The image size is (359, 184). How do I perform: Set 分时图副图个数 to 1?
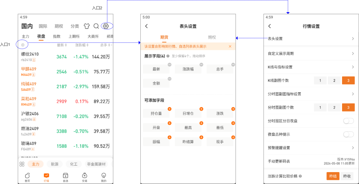320,107
